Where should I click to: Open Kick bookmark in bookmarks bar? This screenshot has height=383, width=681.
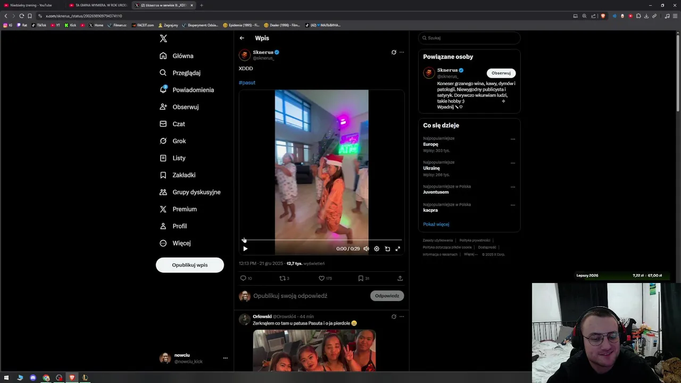coord(71,25)
